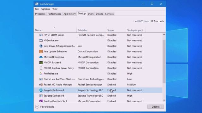Screen dimensions: 202x113
Task: Select the HP UT LEDM Driver entry
Action: tap(98, 35)
